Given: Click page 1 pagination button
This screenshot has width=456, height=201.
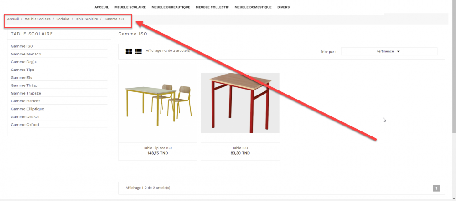Looking at the screenshot, I should [x=436, y=188].
